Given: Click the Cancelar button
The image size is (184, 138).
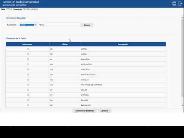Looking at the screenshot, I should [x=104, y=111].
